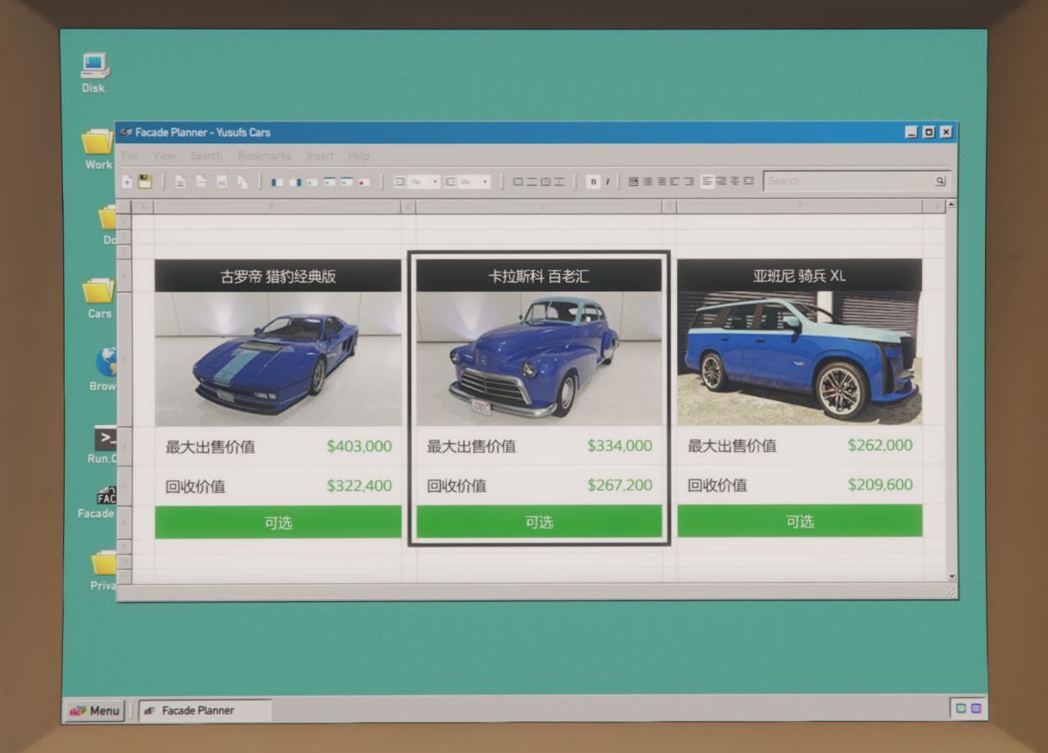Click the 亚班尼 骑兵 XL title header
This screenshot has width=1048, height=753.
tap(800, 275)
